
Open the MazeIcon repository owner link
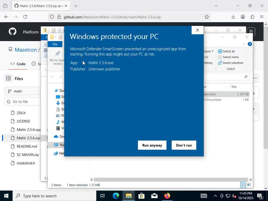point(26,50)
